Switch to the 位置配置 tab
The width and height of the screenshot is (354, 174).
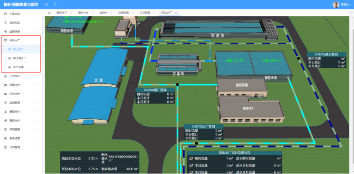(123, 13)
